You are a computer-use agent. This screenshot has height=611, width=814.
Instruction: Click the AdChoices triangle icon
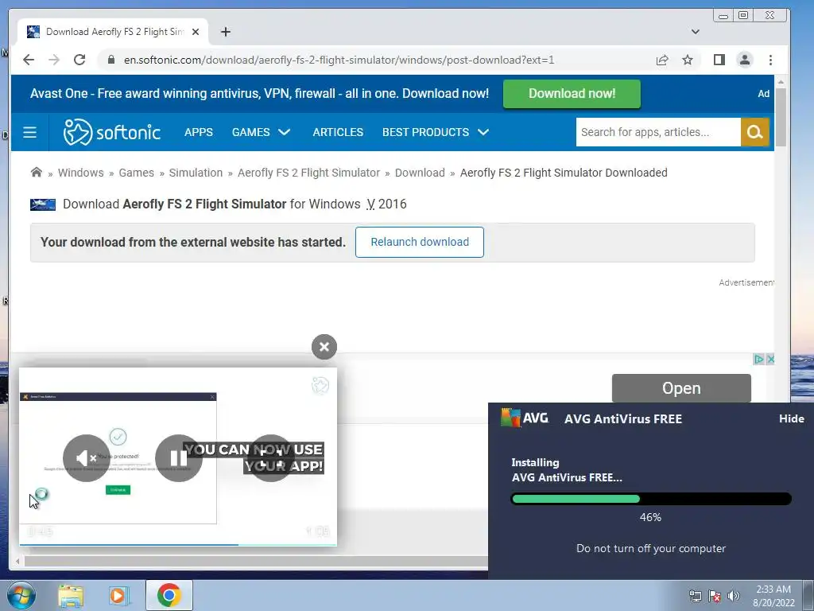pos(758,359)
